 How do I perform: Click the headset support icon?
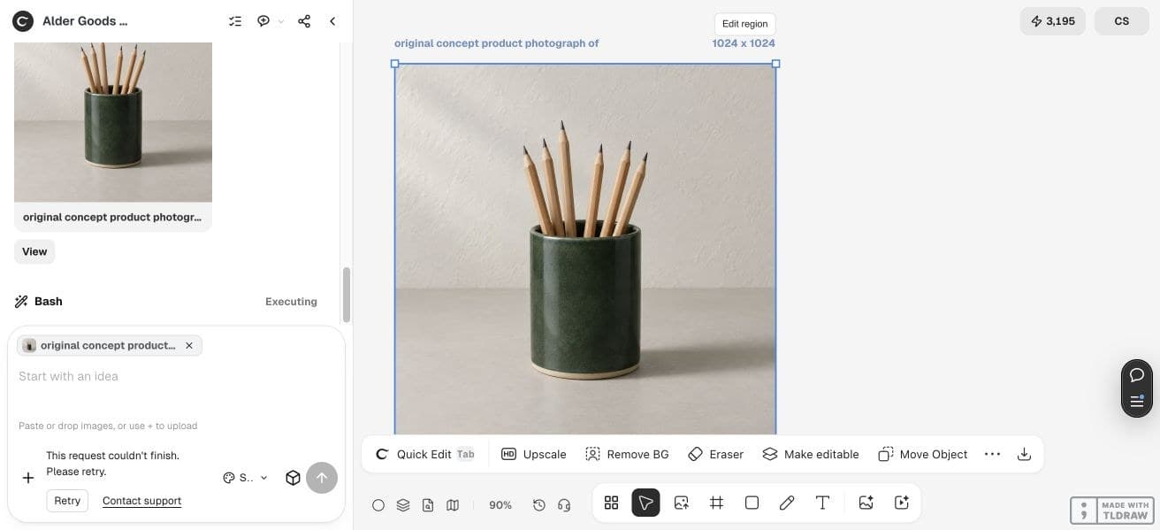tap(564, 505)
